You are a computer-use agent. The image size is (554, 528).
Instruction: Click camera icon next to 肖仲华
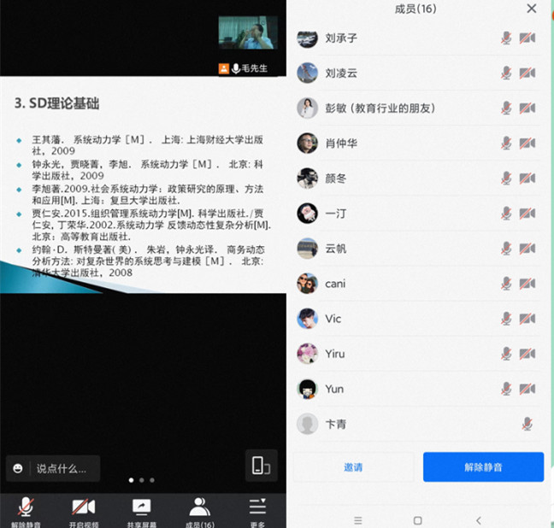527,143
